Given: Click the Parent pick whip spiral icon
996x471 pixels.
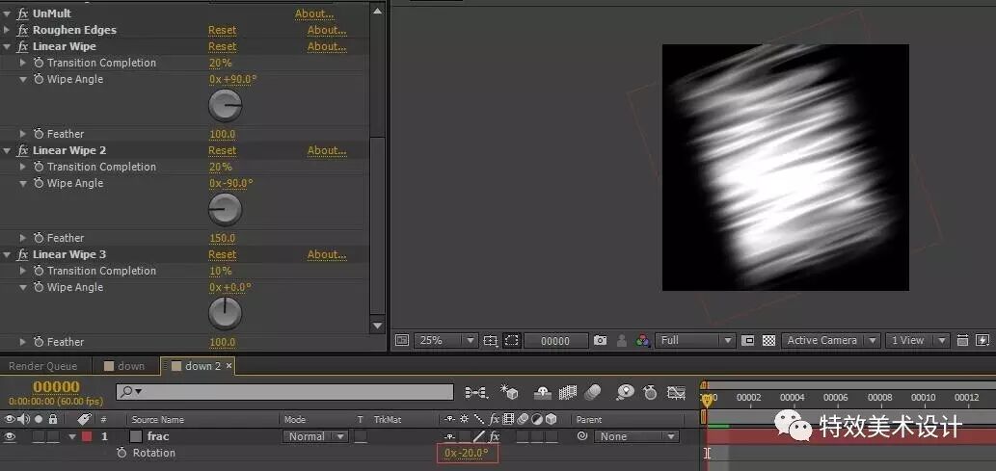Looking at the screenshot, I should click(x=581, y=436).
